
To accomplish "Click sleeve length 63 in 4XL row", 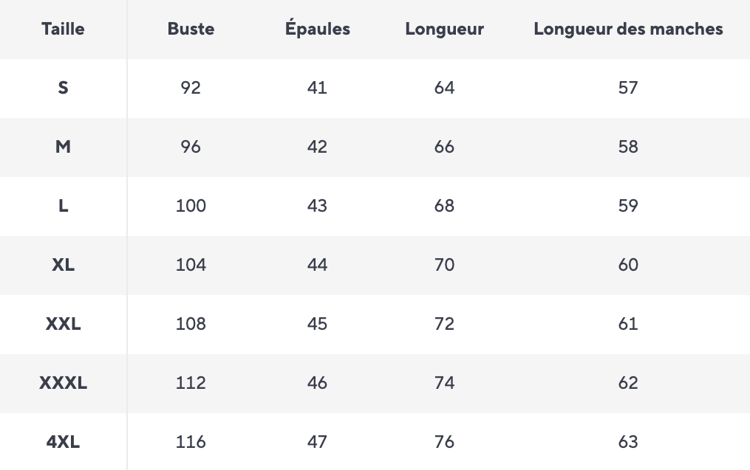I will click(628, 442).
